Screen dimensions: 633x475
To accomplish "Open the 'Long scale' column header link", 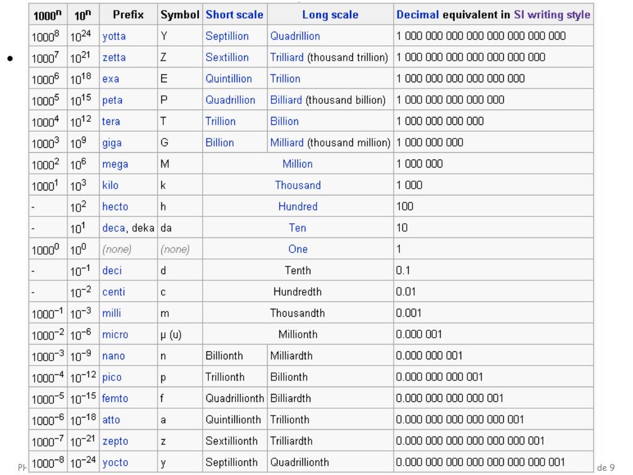I will 330,15.
